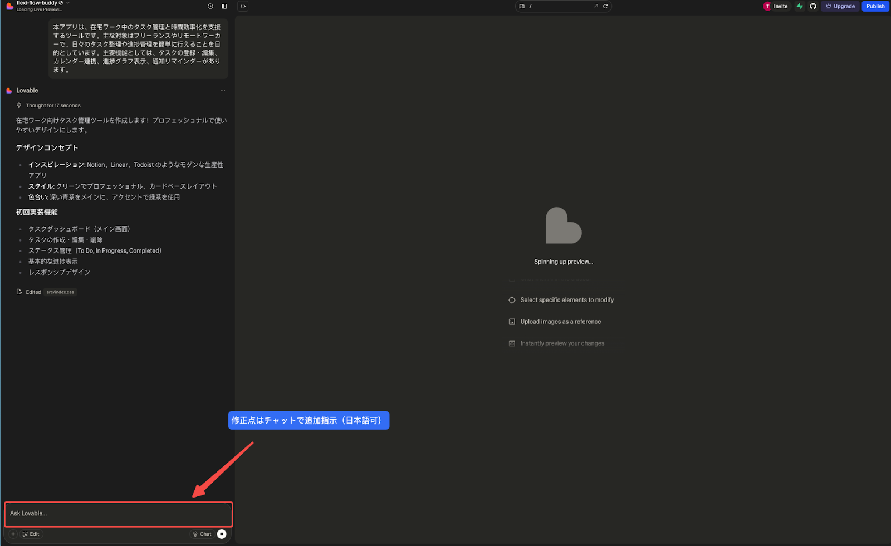This screenshot has width=891, height=546.
Task: Click the Loading Live Preview status text
Action: (x=39, y=9)
